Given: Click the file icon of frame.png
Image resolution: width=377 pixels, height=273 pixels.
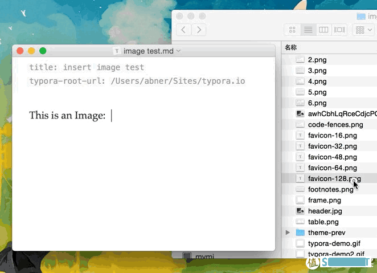Looking at the screenshot, I should tap(300, 200).
